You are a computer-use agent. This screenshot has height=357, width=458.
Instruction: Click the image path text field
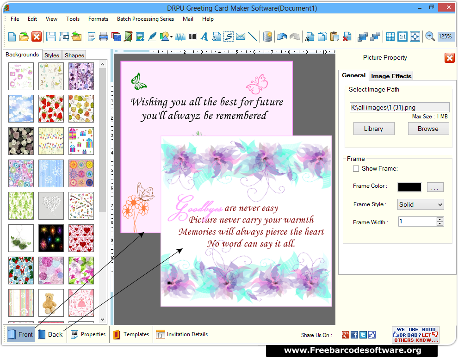399,107
